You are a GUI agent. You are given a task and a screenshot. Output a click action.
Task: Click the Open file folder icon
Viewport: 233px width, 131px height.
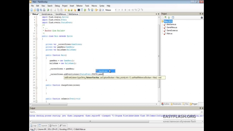(35, 10)
